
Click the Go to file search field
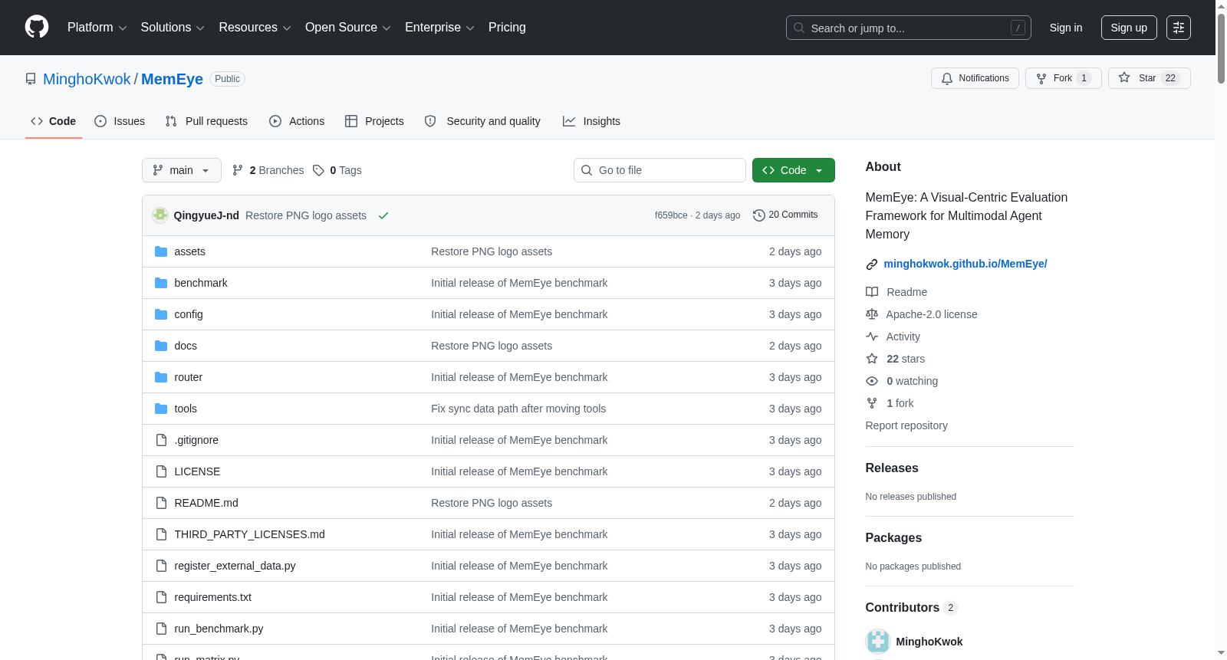click(660, 170)
